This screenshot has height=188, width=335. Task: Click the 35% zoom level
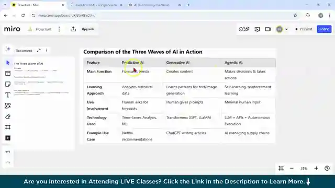(304, 168)
